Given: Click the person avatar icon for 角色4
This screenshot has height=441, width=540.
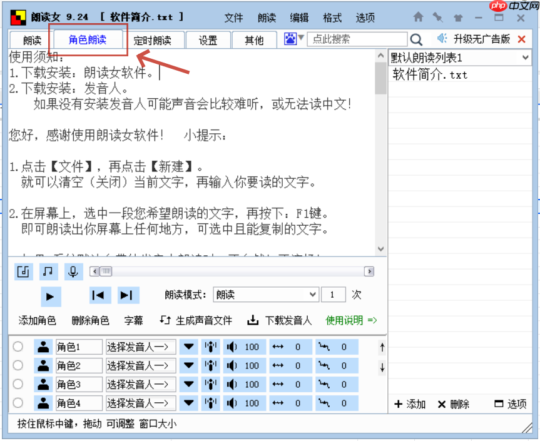Looking at the screenshot, I should pyautogui.click(x=43, y=403).
